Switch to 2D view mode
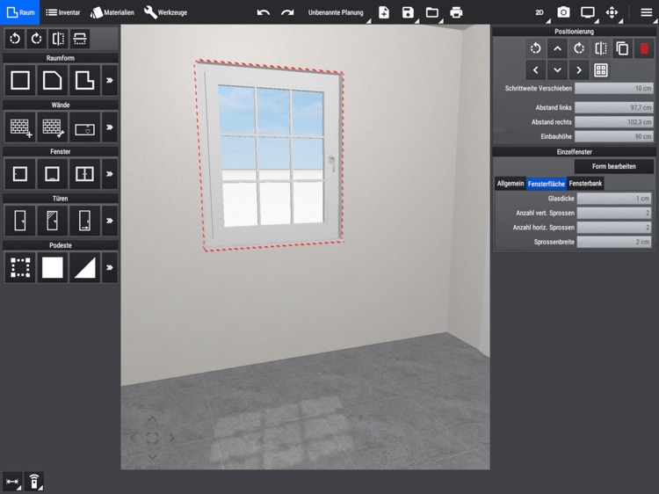This screenshot has height=494, width=659. pyautogui.click(x=540, y=12)
